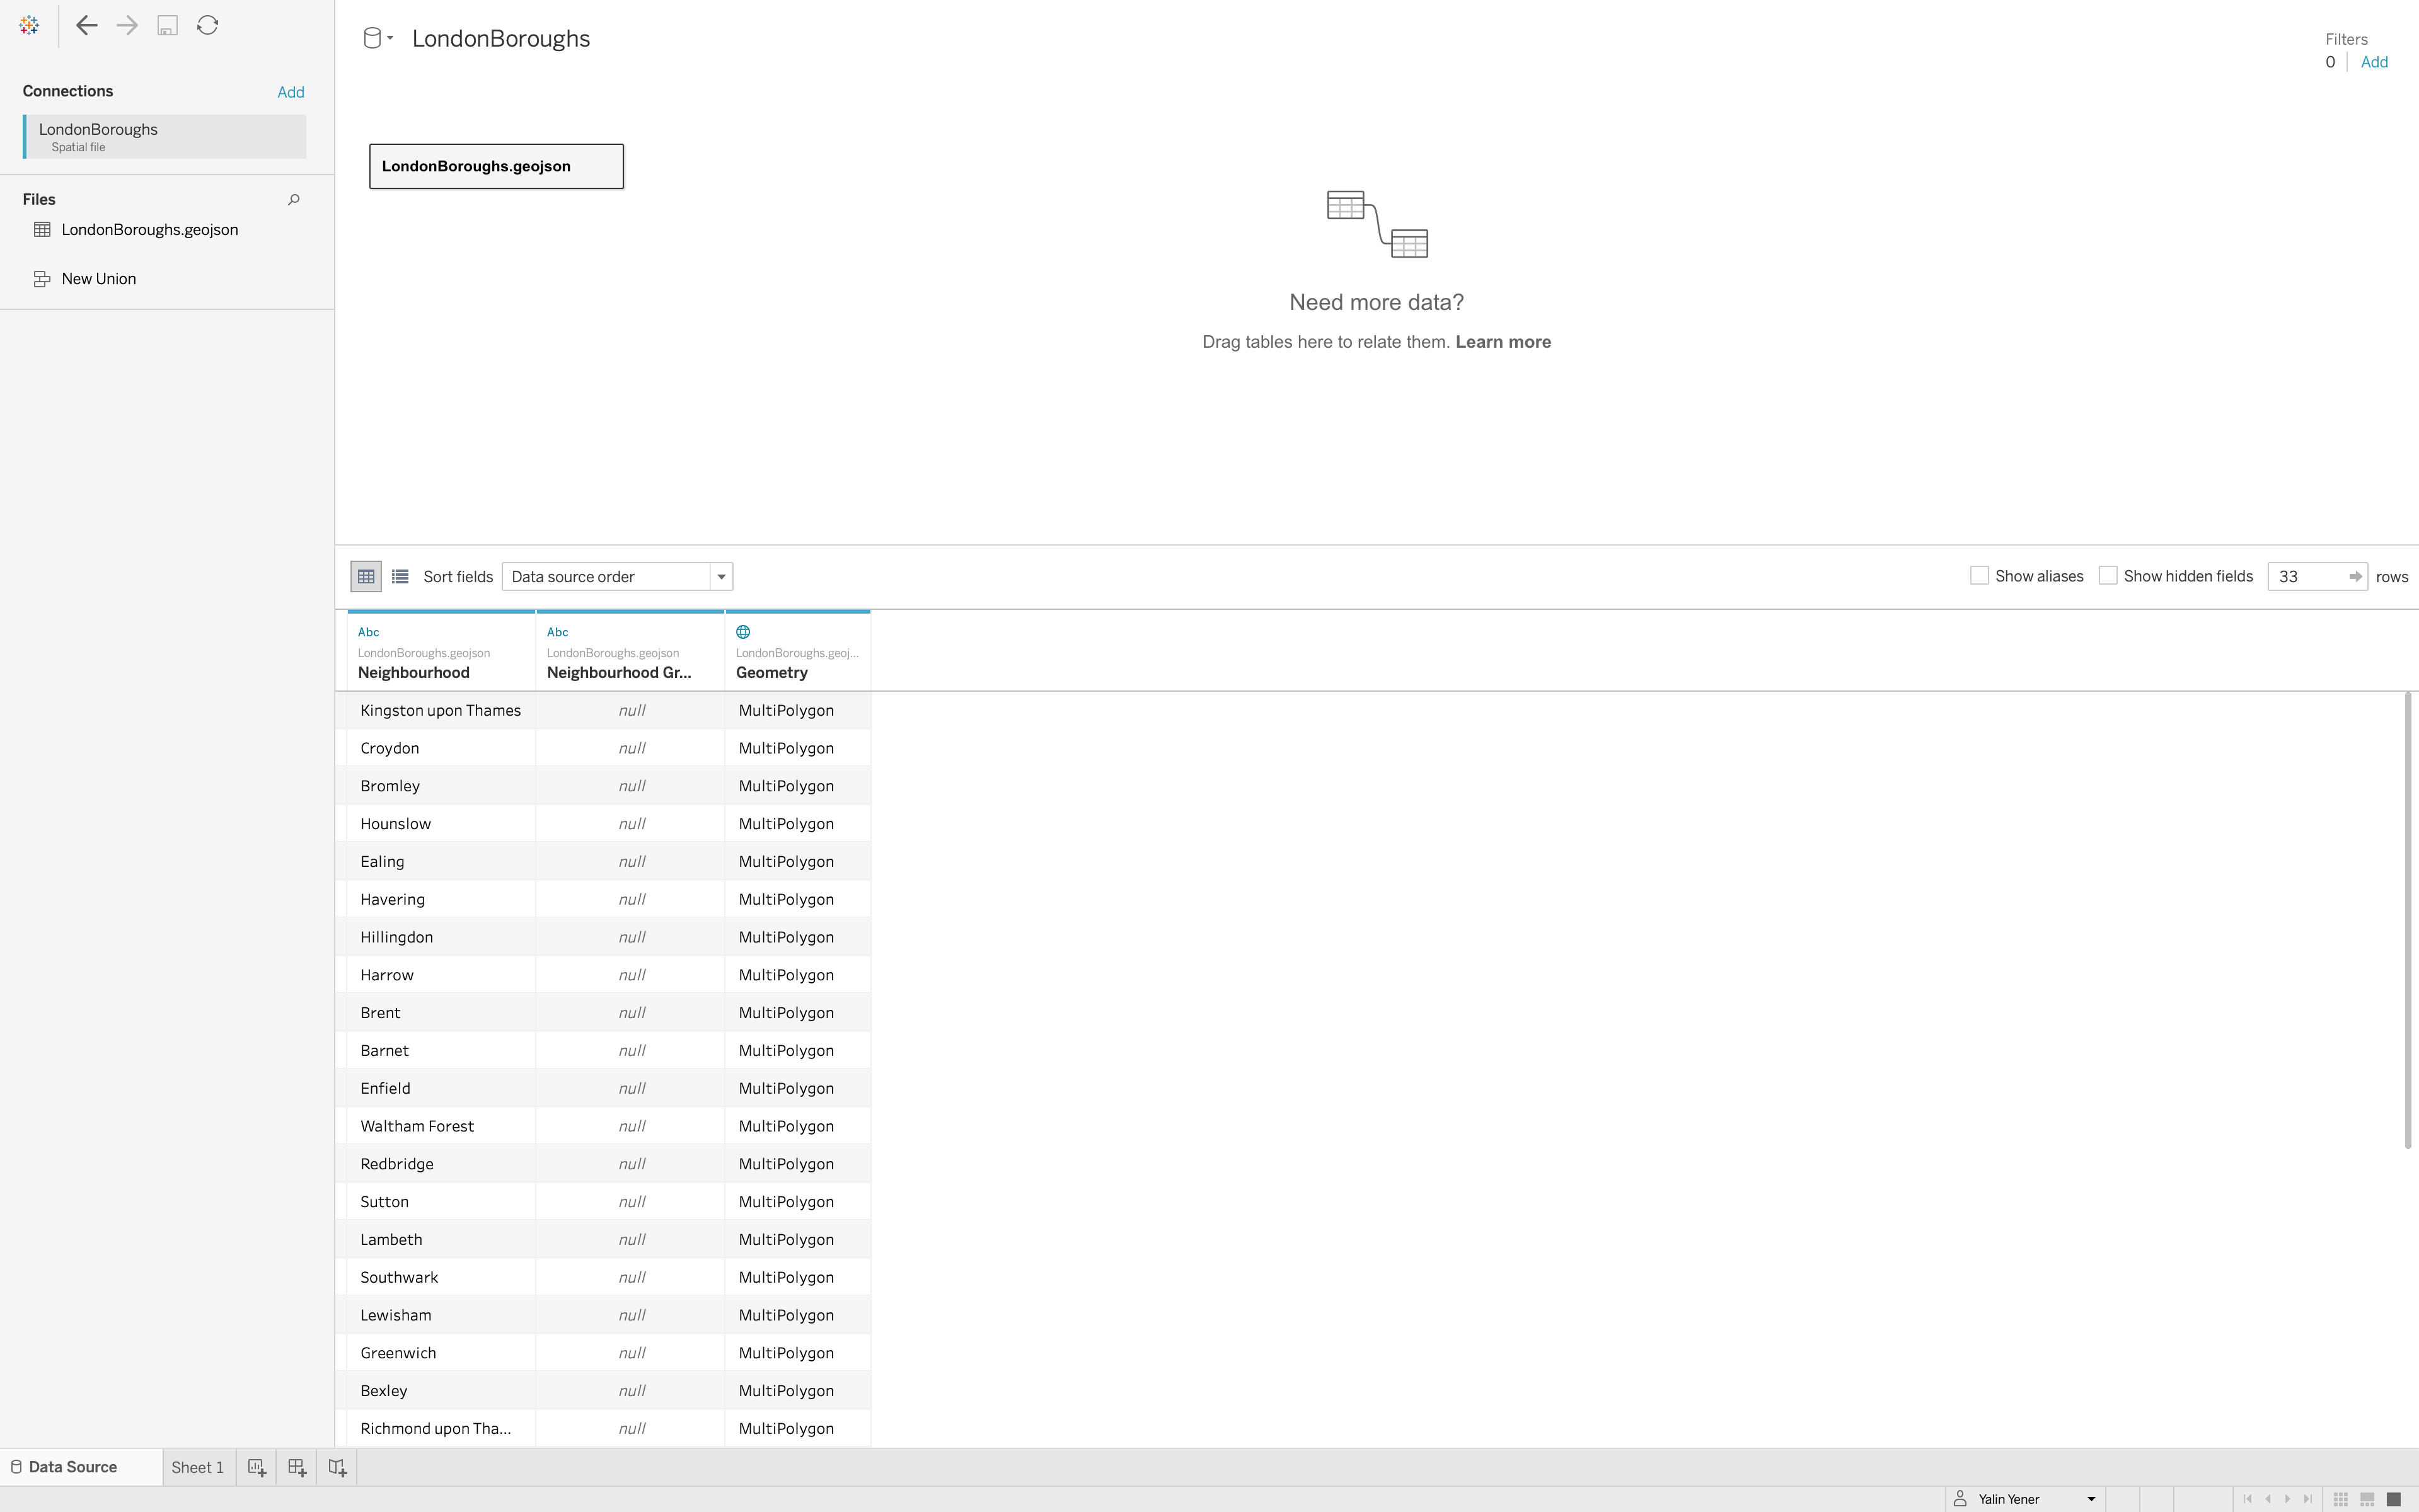
Task: Open data source cylinder dropdown menu
Action: click(377, 39)
